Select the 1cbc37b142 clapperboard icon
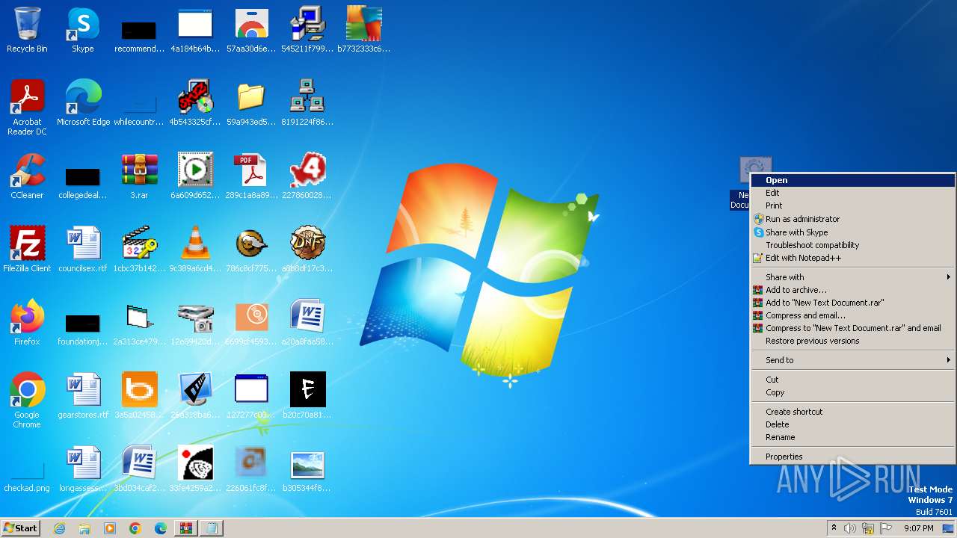 point(139,250)
